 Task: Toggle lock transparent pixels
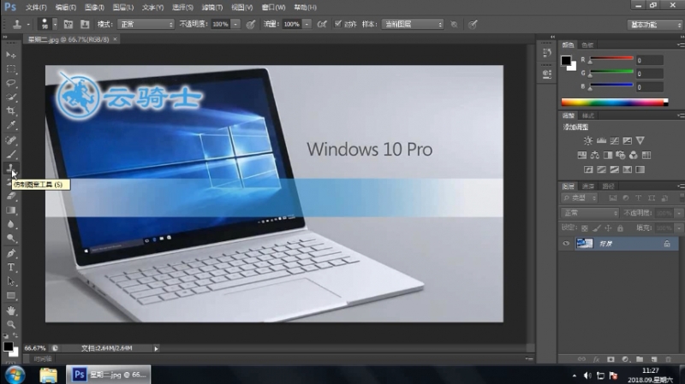tap(585, 227)
